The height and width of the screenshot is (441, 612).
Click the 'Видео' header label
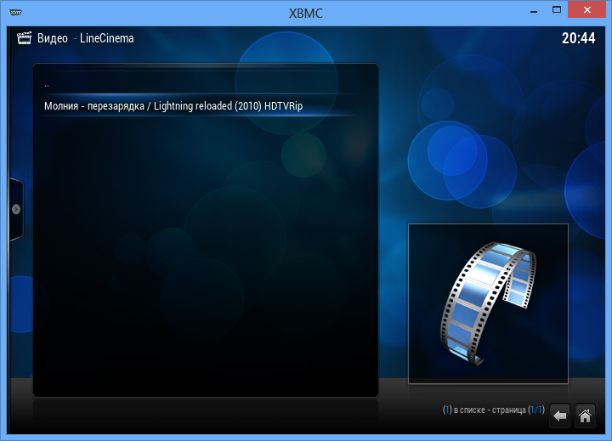[53, 38]
